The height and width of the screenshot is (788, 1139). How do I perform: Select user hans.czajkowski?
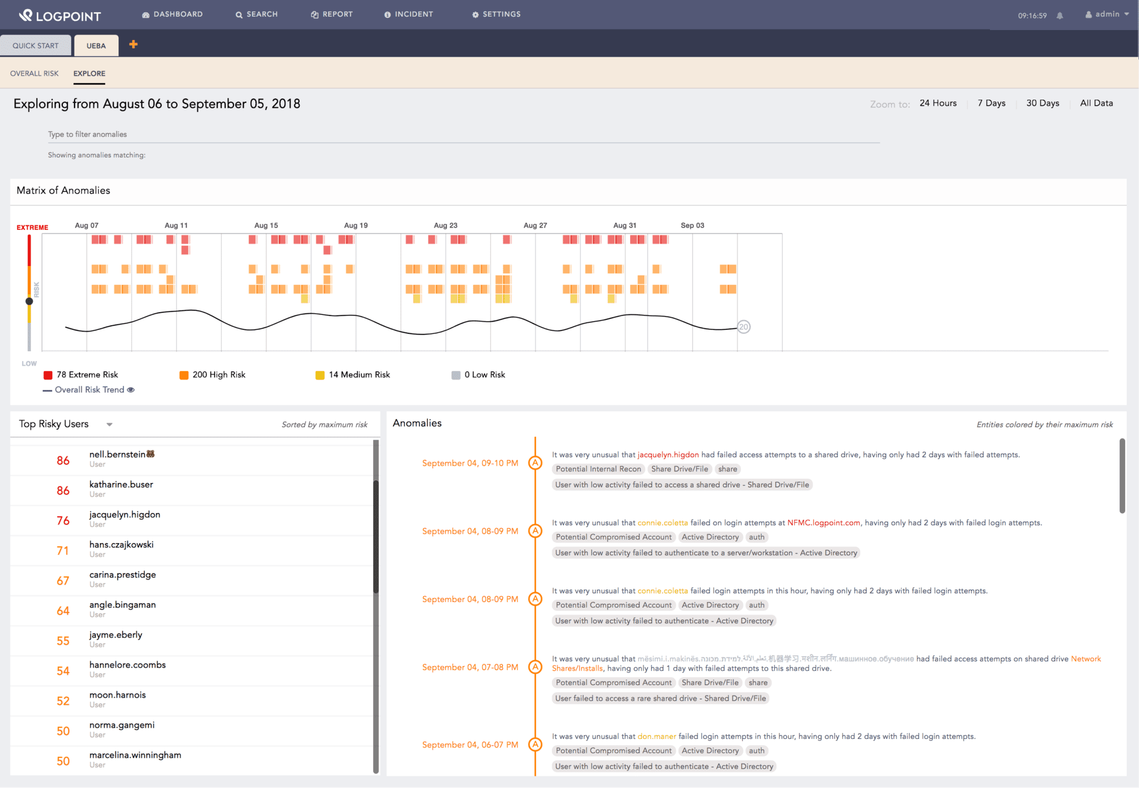point(191,550)
